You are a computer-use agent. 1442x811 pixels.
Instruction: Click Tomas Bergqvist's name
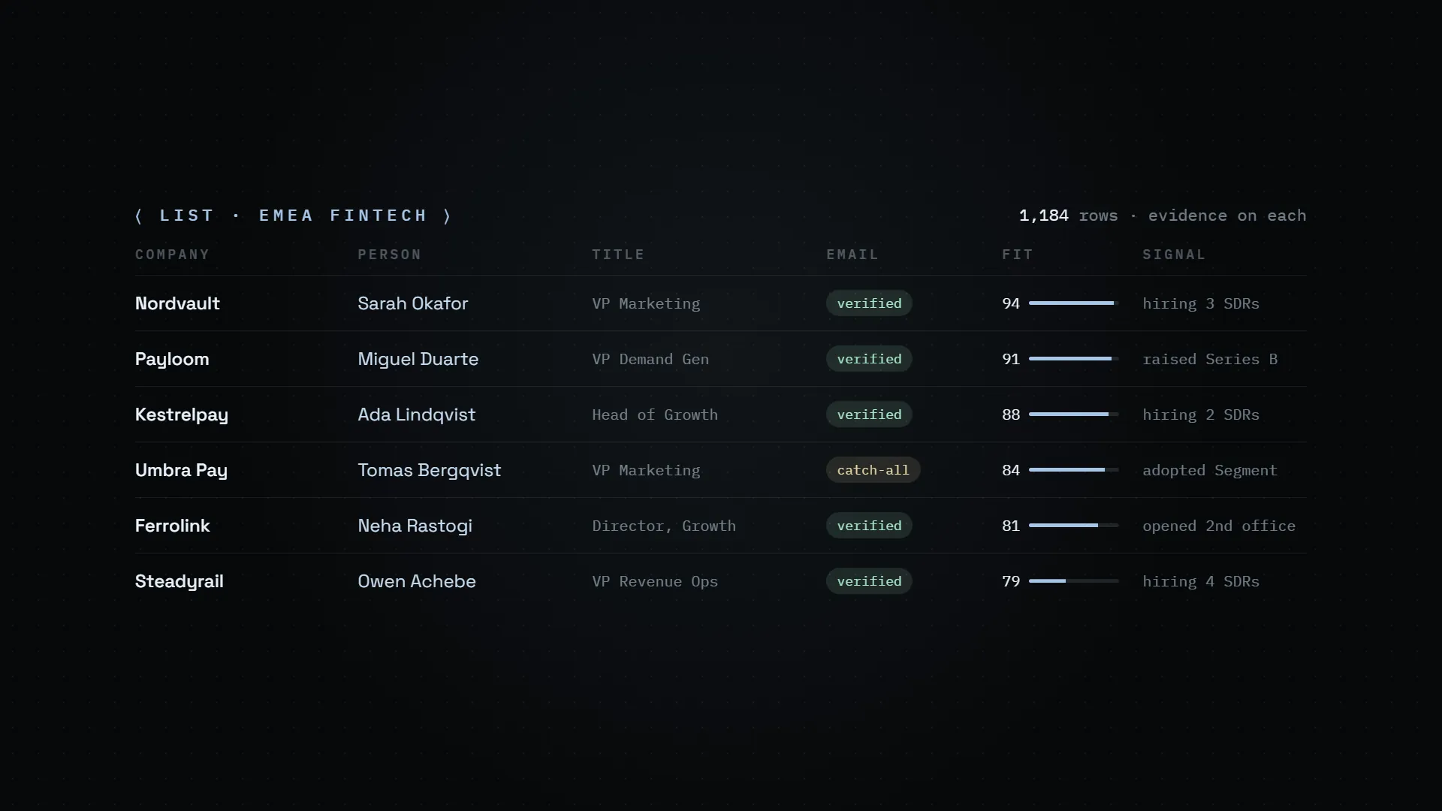click(429, 470)
